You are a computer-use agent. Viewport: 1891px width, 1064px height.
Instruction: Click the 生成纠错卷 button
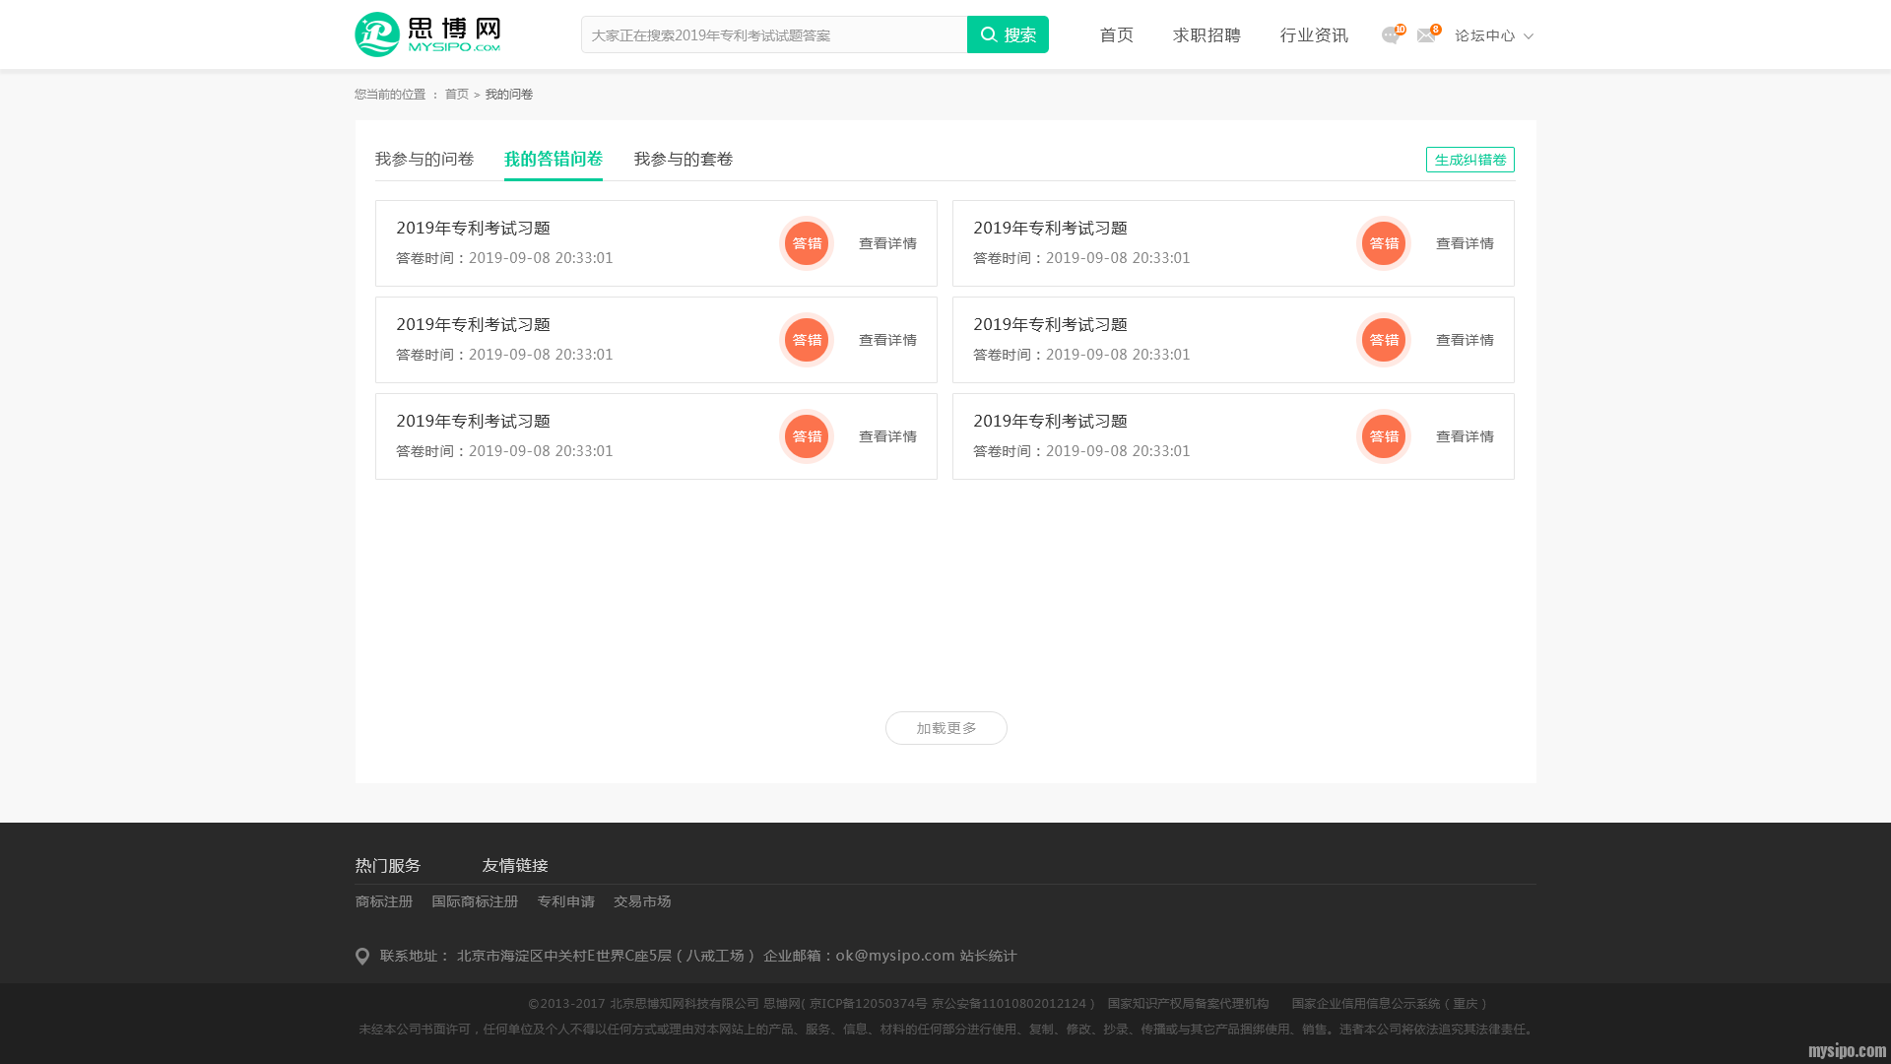pos(1469,160)
